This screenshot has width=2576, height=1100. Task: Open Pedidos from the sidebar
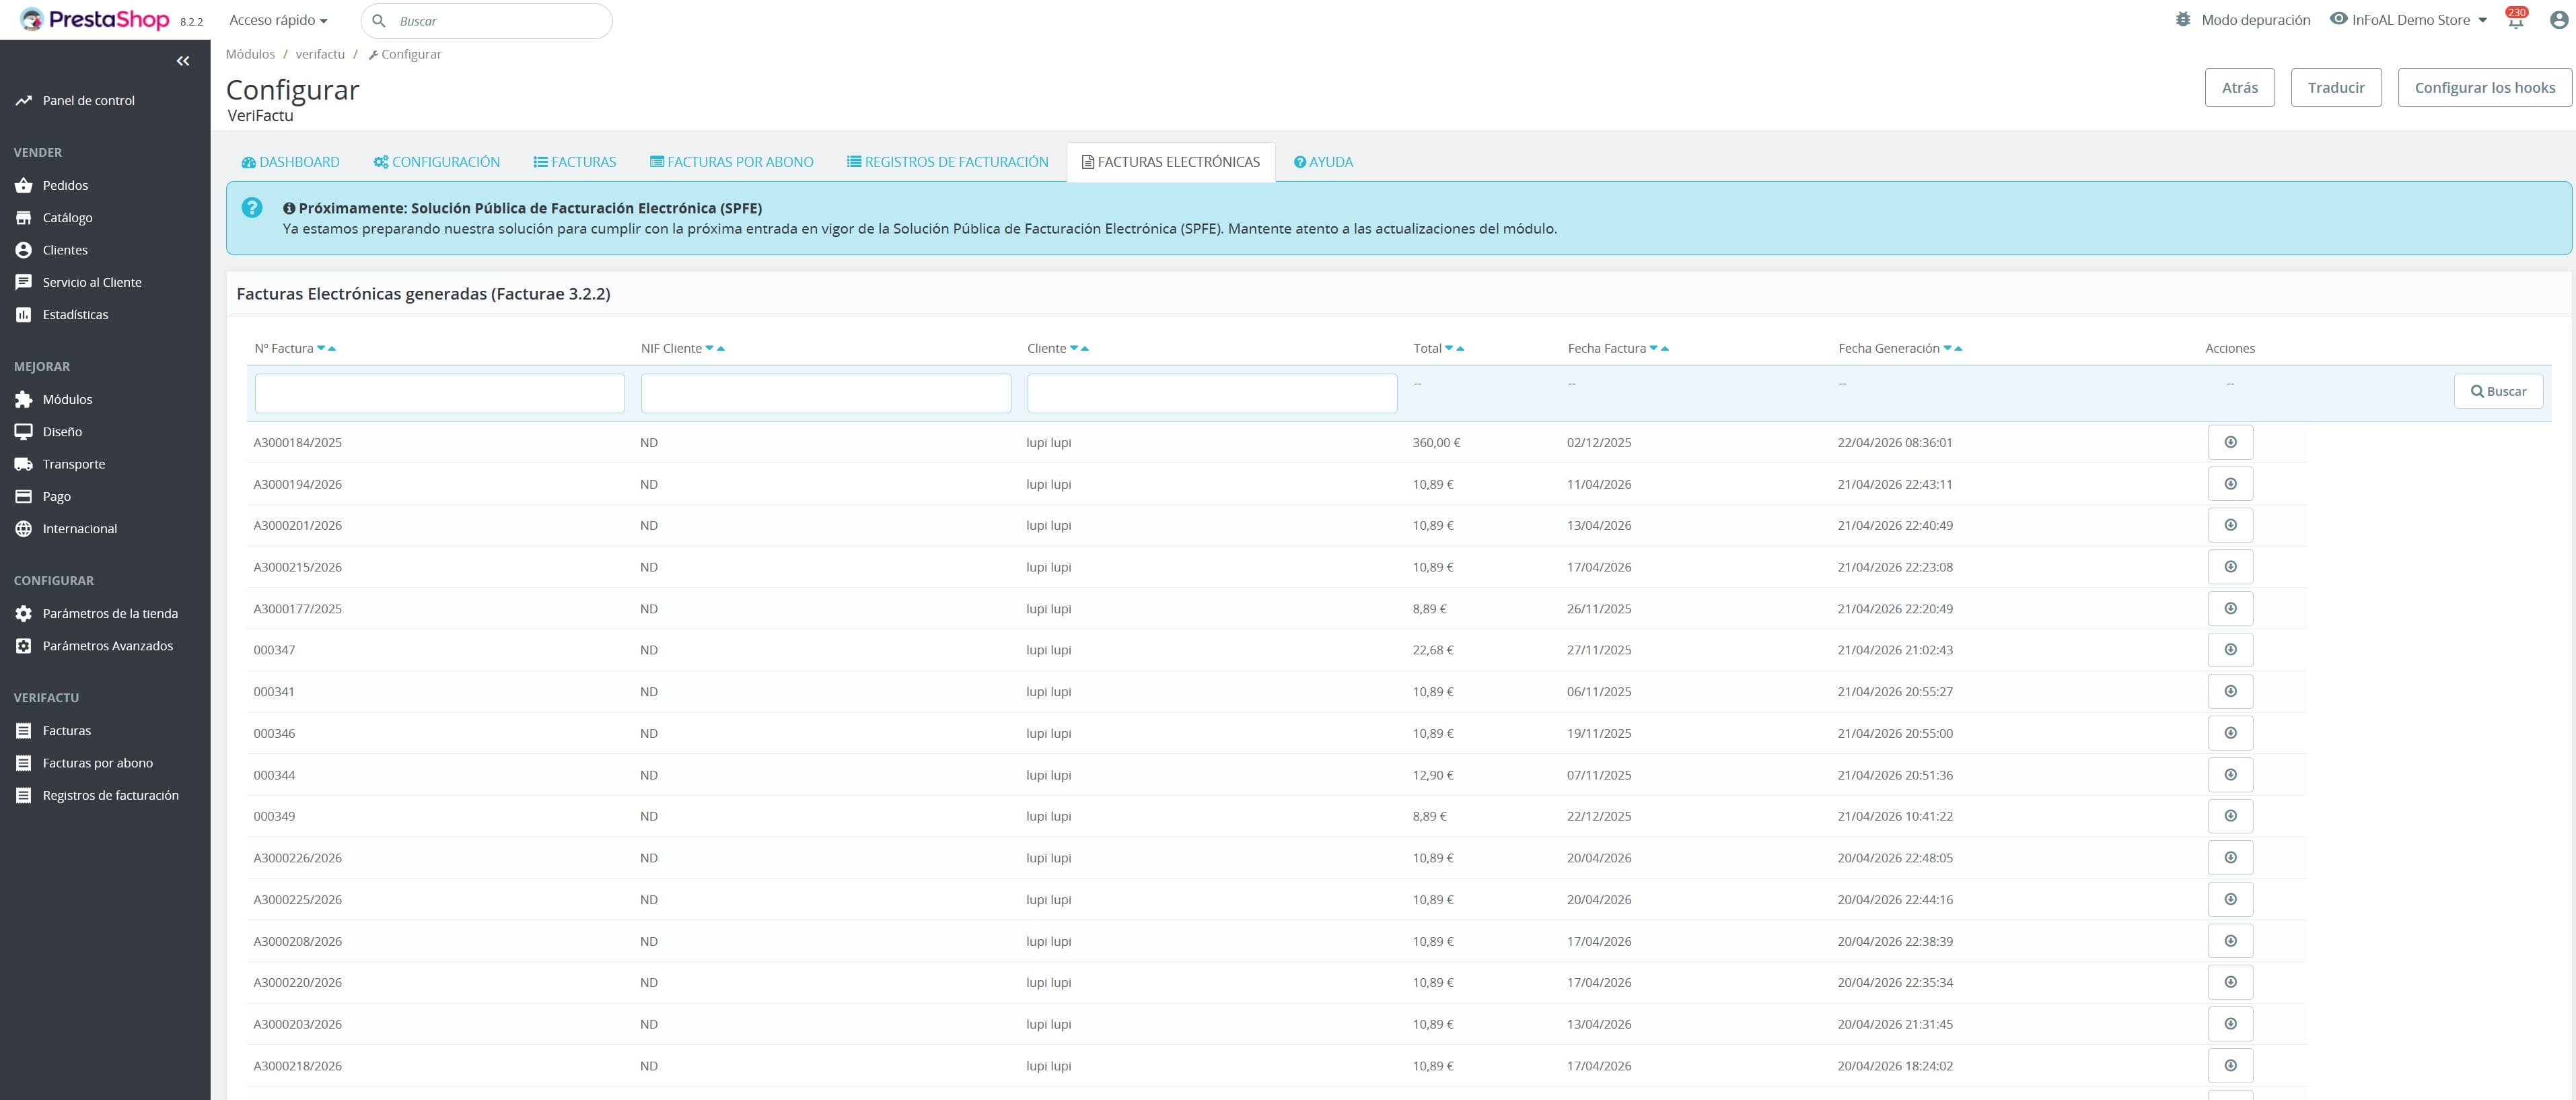65,185
